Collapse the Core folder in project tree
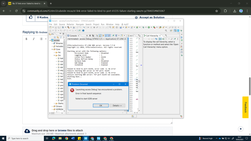This screenshot has height=141, width=251. [52, 49]
